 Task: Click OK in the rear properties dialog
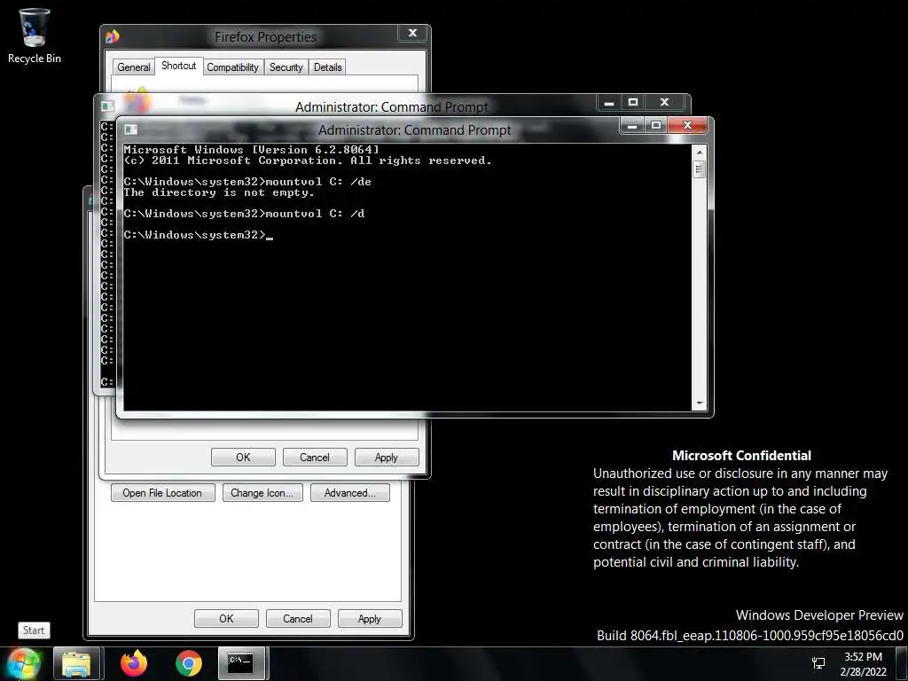[226, 618]
